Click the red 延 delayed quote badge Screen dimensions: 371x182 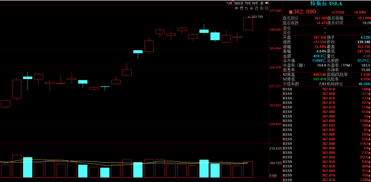pyautogui.click(x=290, y=12)
